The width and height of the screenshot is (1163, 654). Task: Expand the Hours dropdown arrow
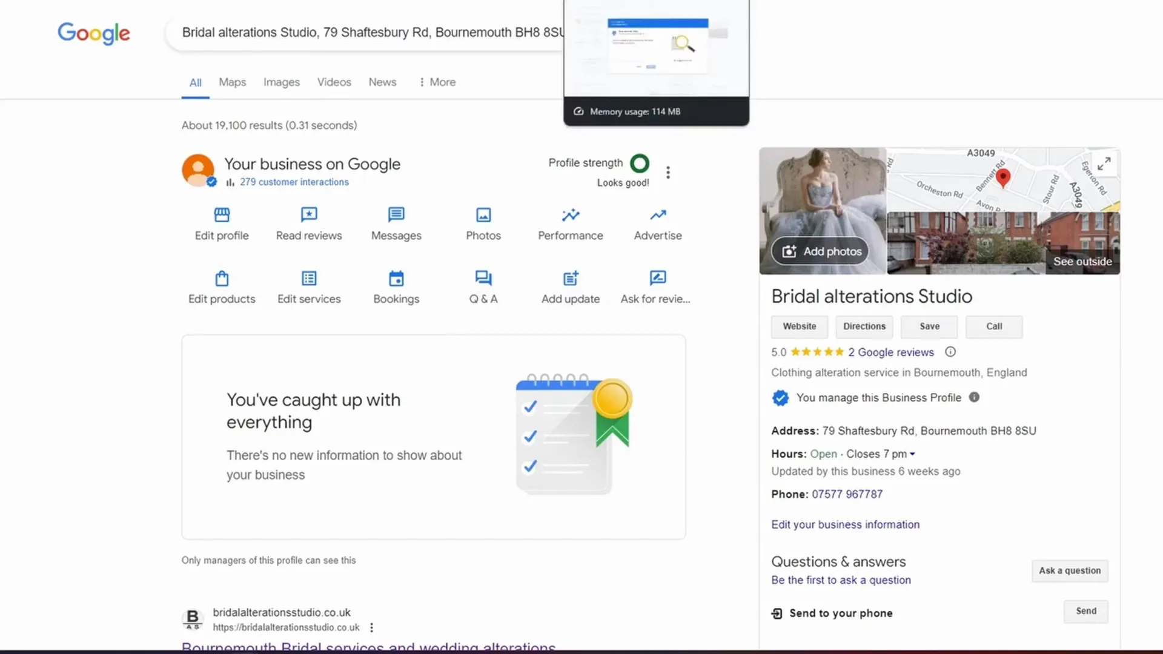click(x=912, y=454)
